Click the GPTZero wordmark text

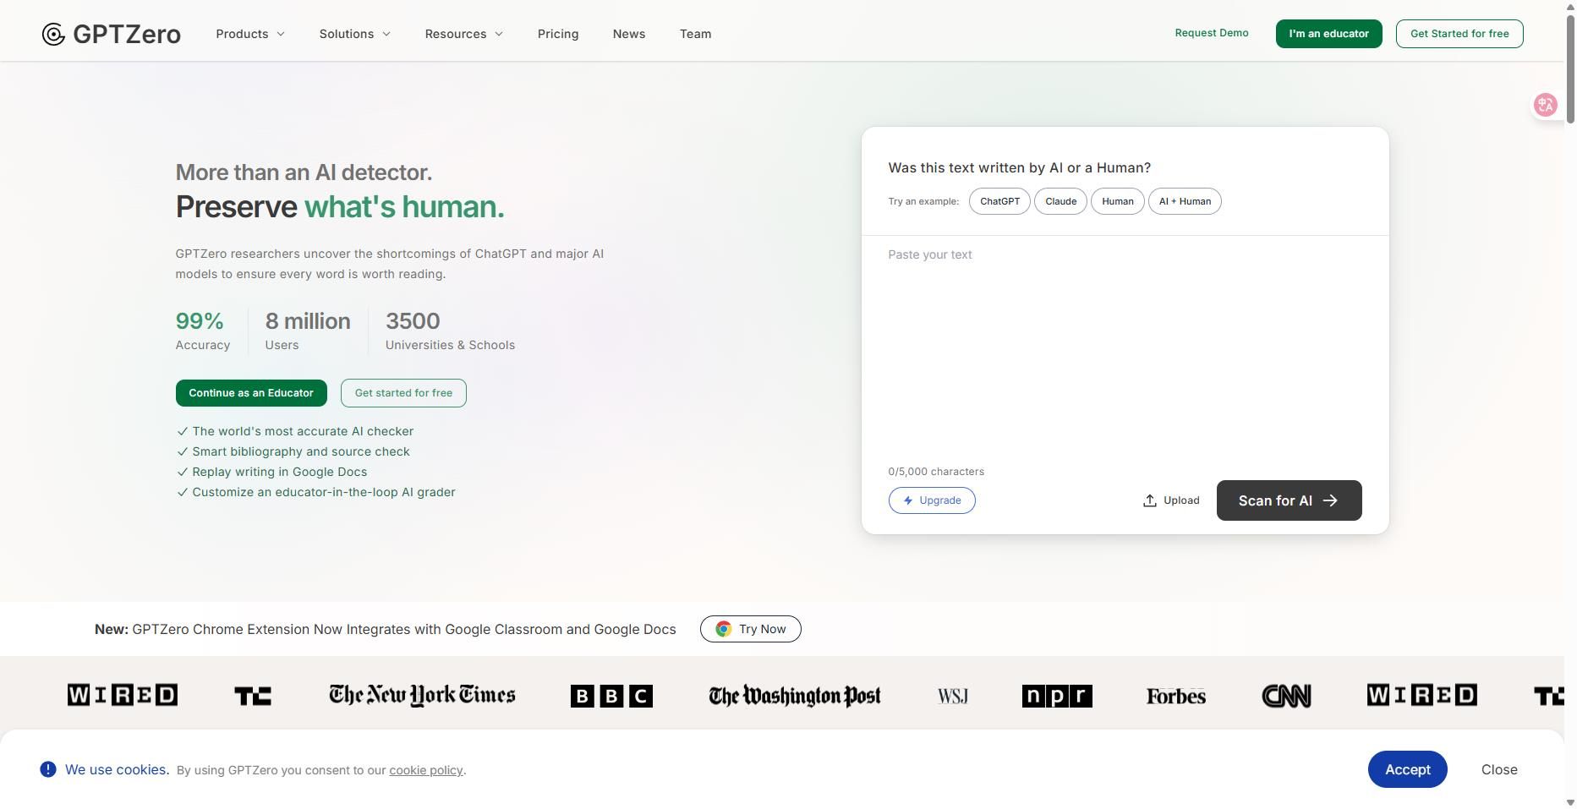[x=127, y=34]
